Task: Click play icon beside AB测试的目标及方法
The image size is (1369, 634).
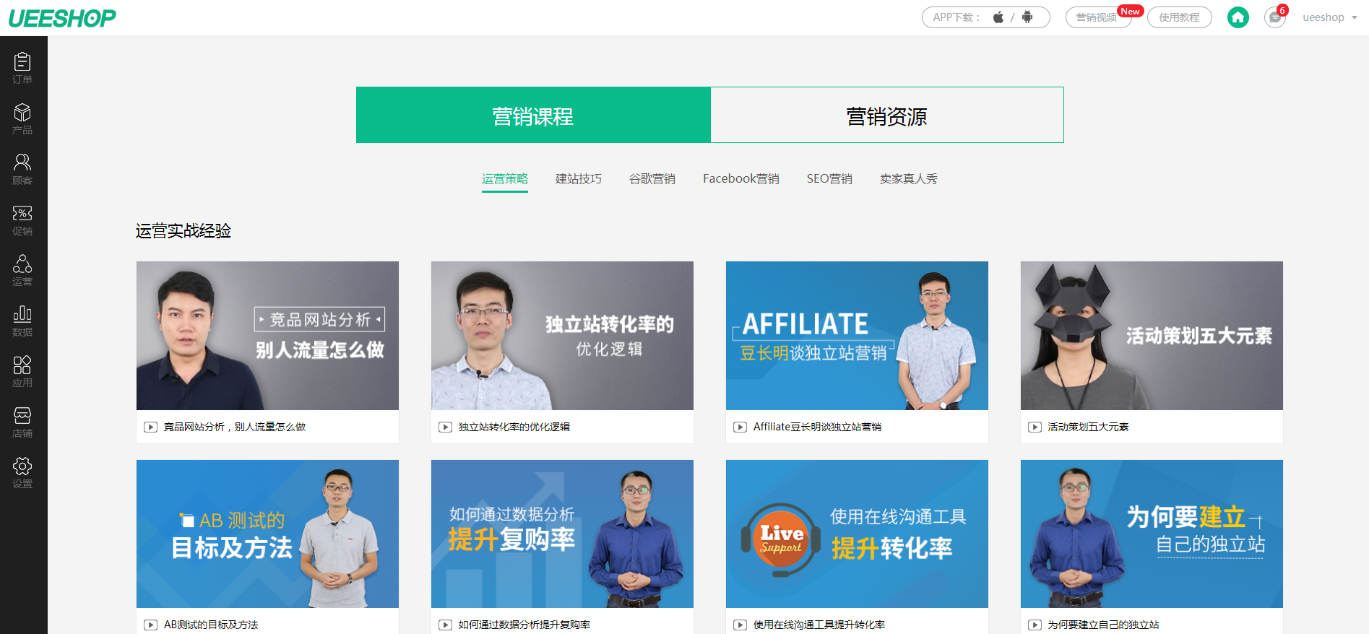Action: click(151, 625)
